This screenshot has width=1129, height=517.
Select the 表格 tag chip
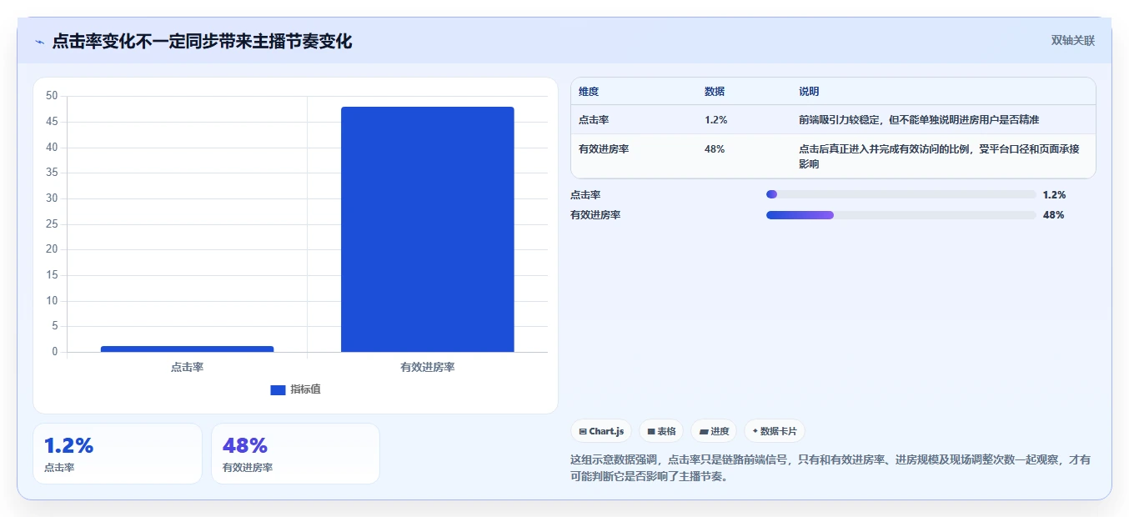tap(661, 431)
